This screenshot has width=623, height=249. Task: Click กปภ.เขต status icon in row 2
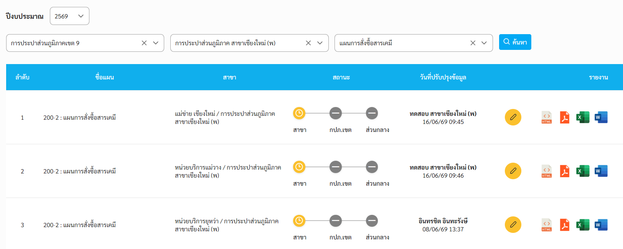(x=336, y=167)
